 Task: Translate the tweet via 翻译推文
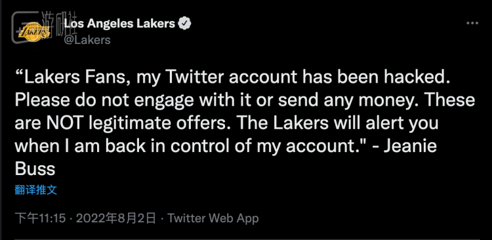[36, 190]
